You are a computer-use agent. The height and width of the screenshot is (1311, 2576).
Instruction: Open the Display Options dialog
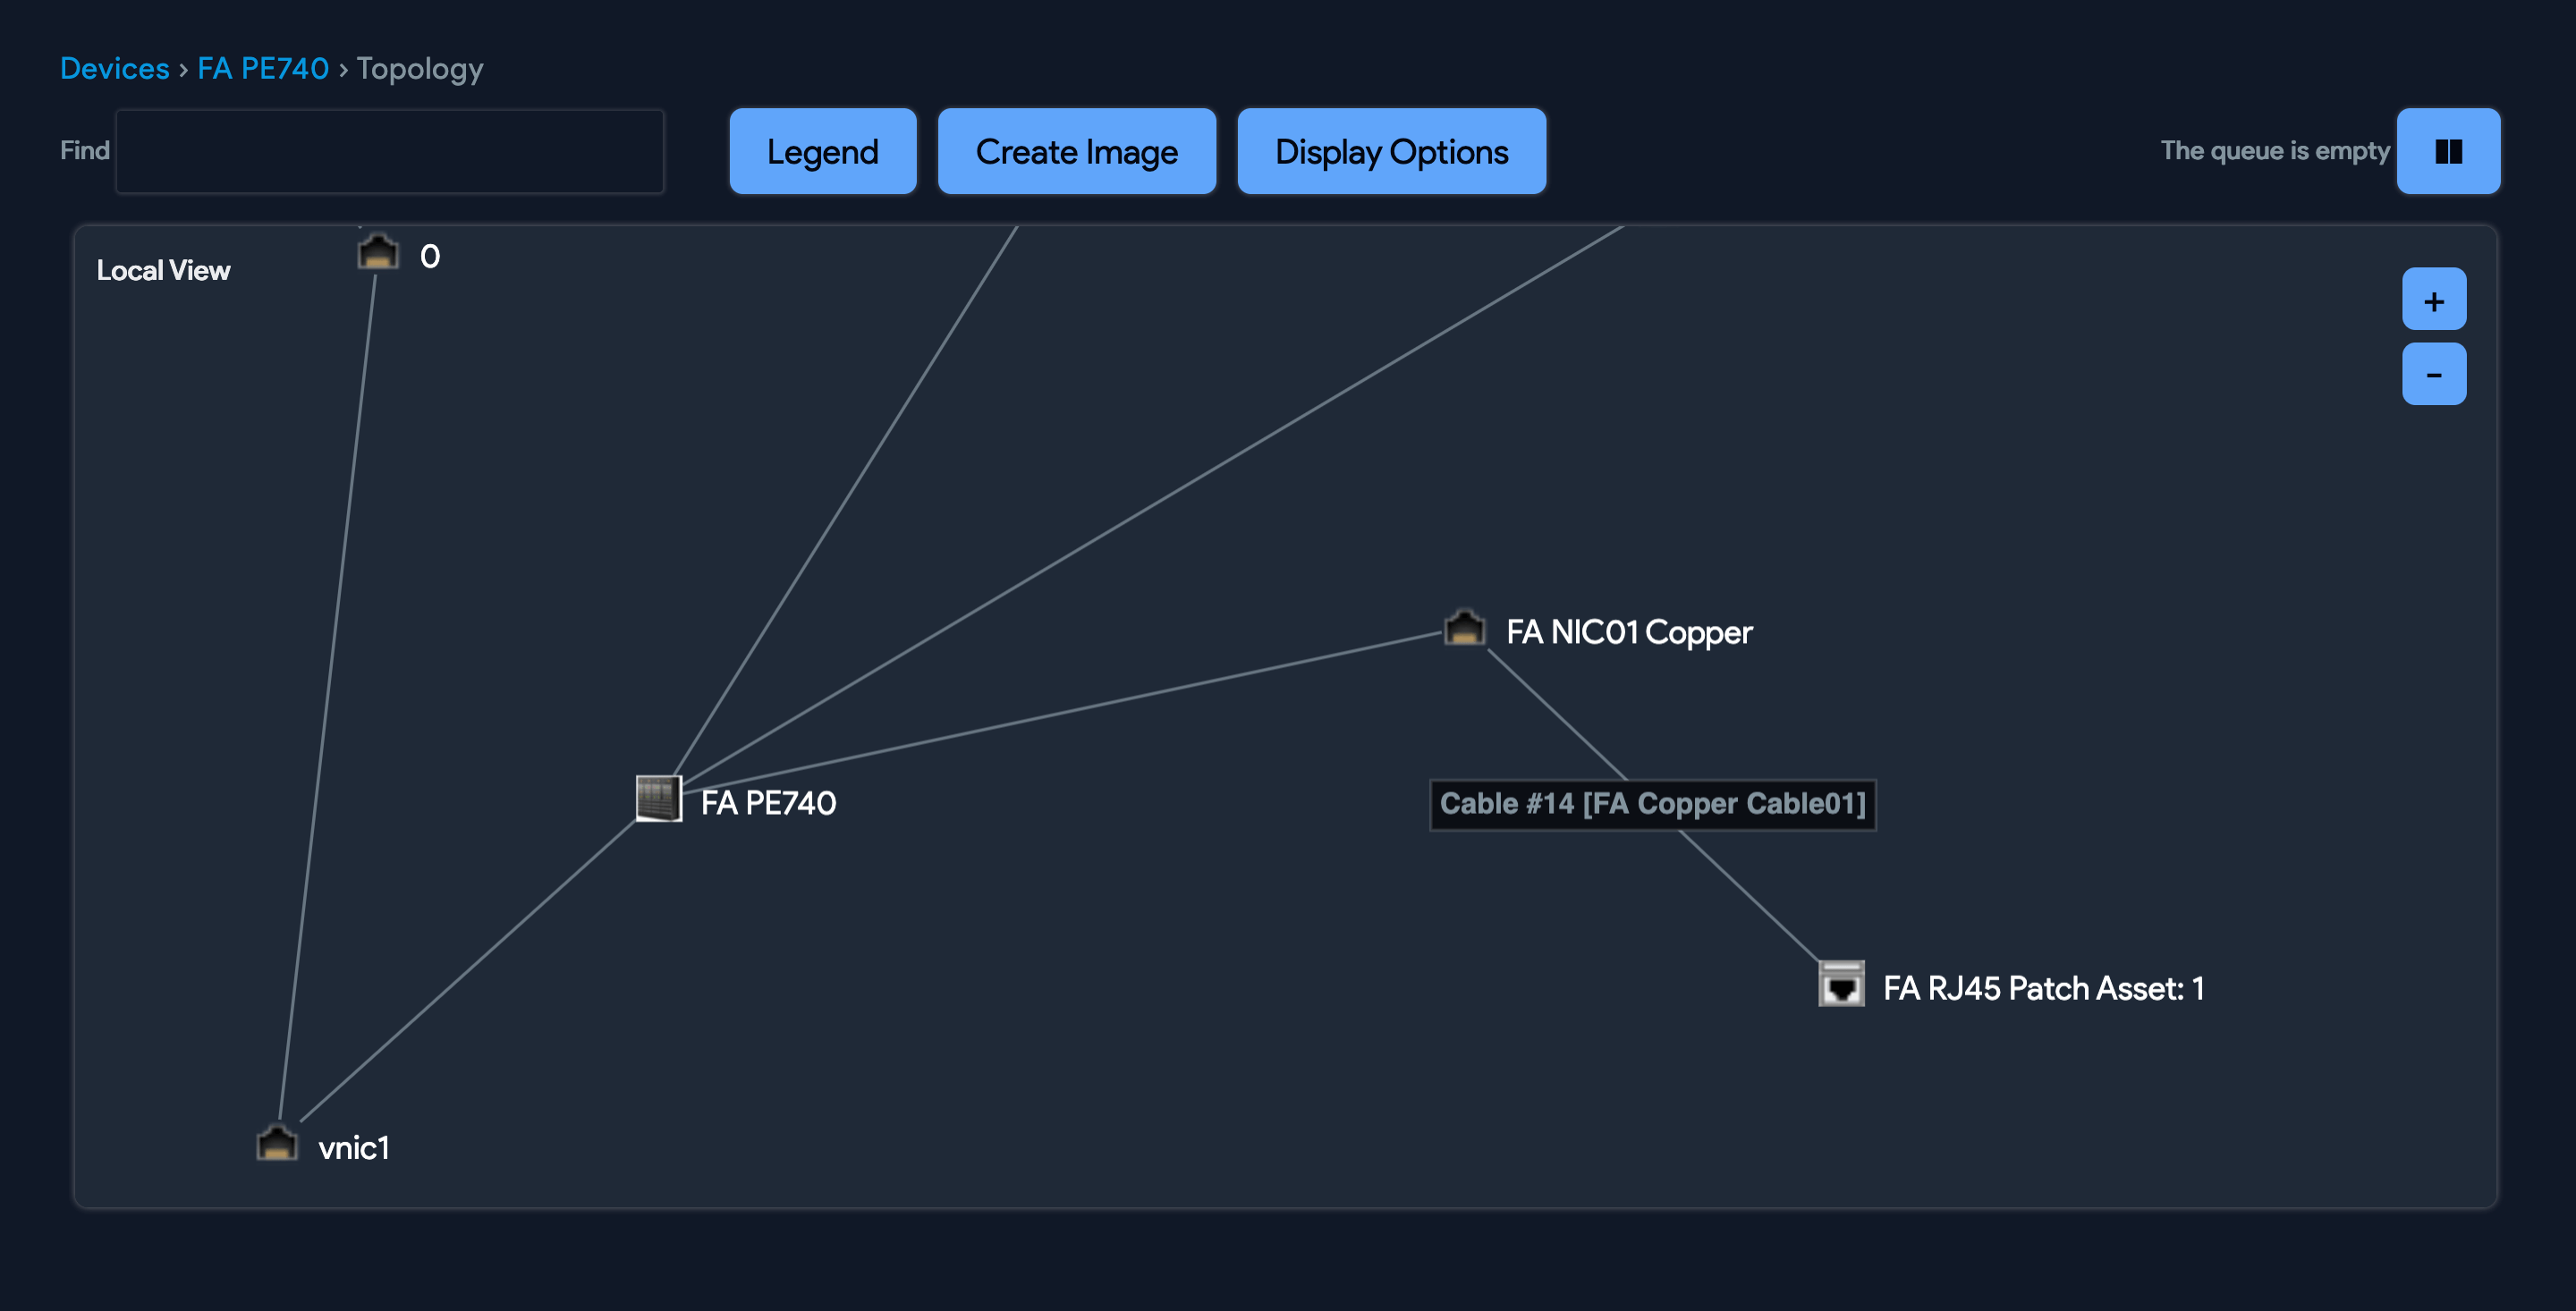pyautogui.click(x=1391, y=151)
